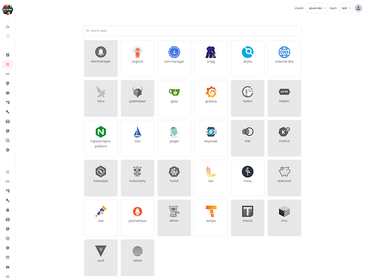Viewport: 369px width, 279px height.
Task: Open the external-dns app
Action: pyautogui.click(x=284, y=58)
